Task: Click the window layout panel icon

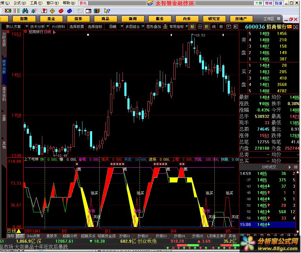Action: coord(88,11)
